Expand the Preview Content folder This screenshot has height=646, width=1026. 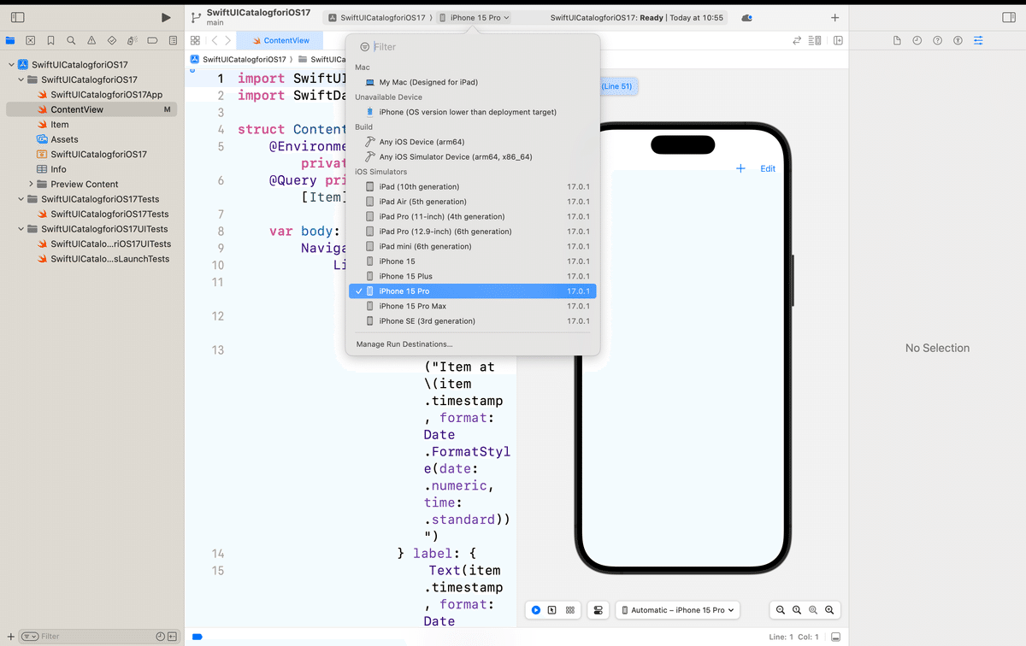coord(31,184)
